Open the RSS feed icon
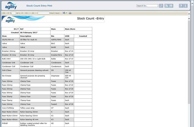 pos(167,6)
